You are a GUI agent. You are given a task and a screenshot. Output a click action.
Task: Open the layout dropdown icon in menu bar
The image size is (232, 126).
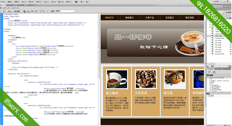(76, 2)
